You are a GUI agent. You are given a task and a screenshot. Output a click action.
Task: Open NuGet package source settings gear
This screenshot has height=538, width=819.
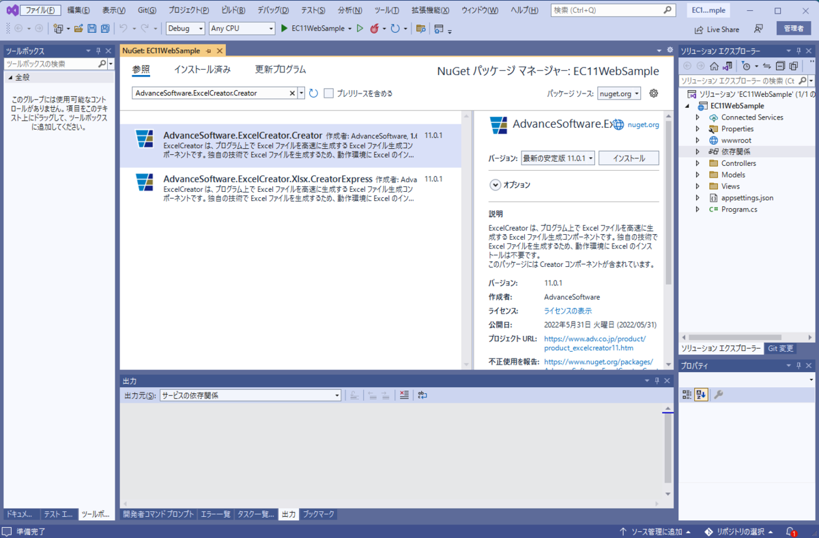click(x=653, y=93)
